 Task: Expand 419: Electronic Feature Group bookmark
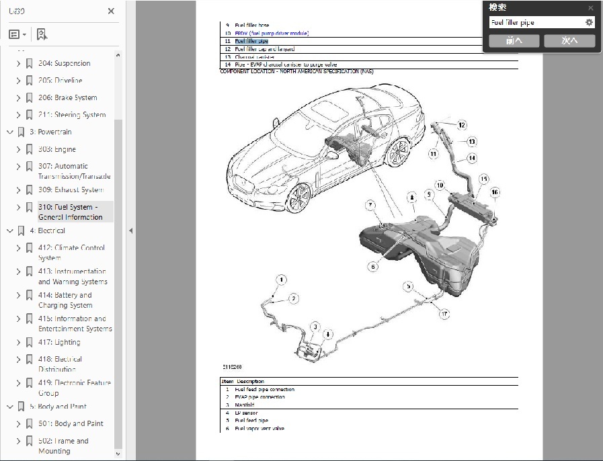pyautogui.click(x=18, y=383)
